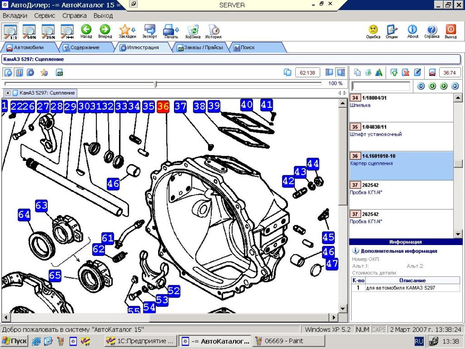Open the Вкладки menu
Screen dimensions: 465x349
tap(15, 16)
